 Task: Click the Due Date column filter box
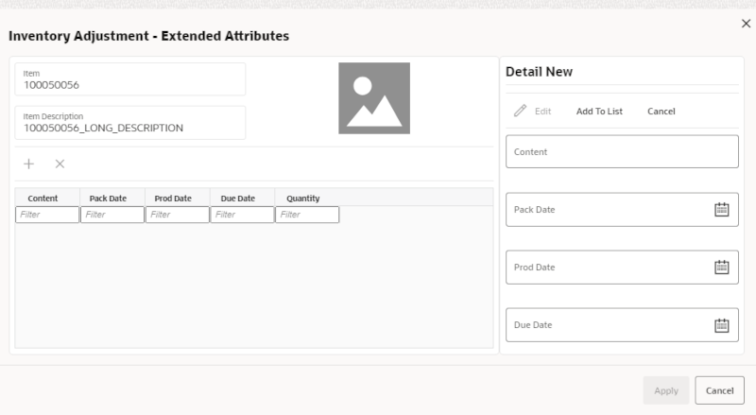[242, 215]
